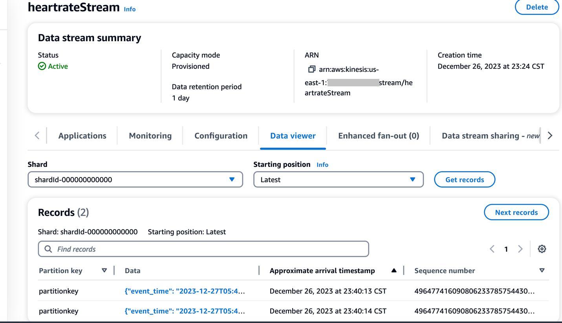The image size is (562, 323).
Task: Sort by Approximate arrival timestamp arrow
Action: pyautogui.click(x=394, y=270)
